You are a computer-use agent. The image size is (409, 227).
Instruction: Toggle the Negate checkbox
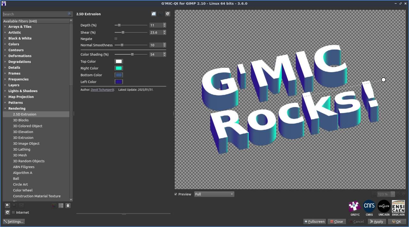[116, 39]
